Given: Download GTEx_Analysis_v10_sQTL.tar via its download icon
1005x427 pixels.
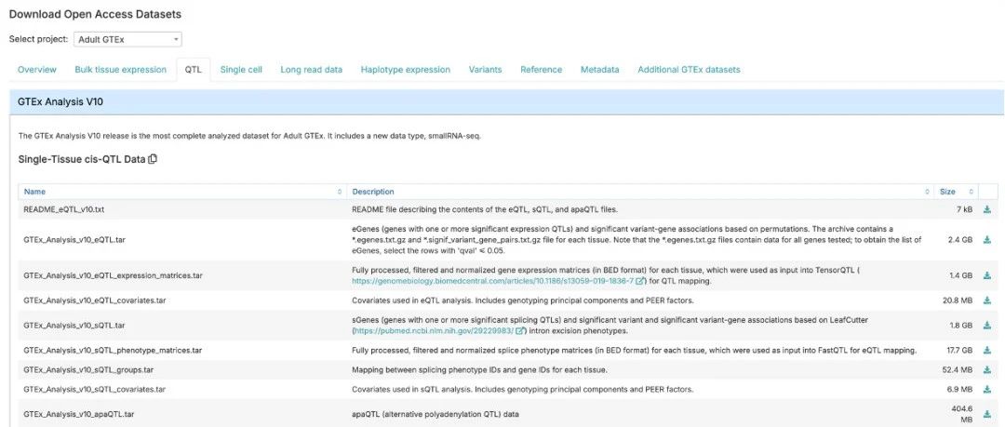Looking at the screenshot, I should (986, 326).
